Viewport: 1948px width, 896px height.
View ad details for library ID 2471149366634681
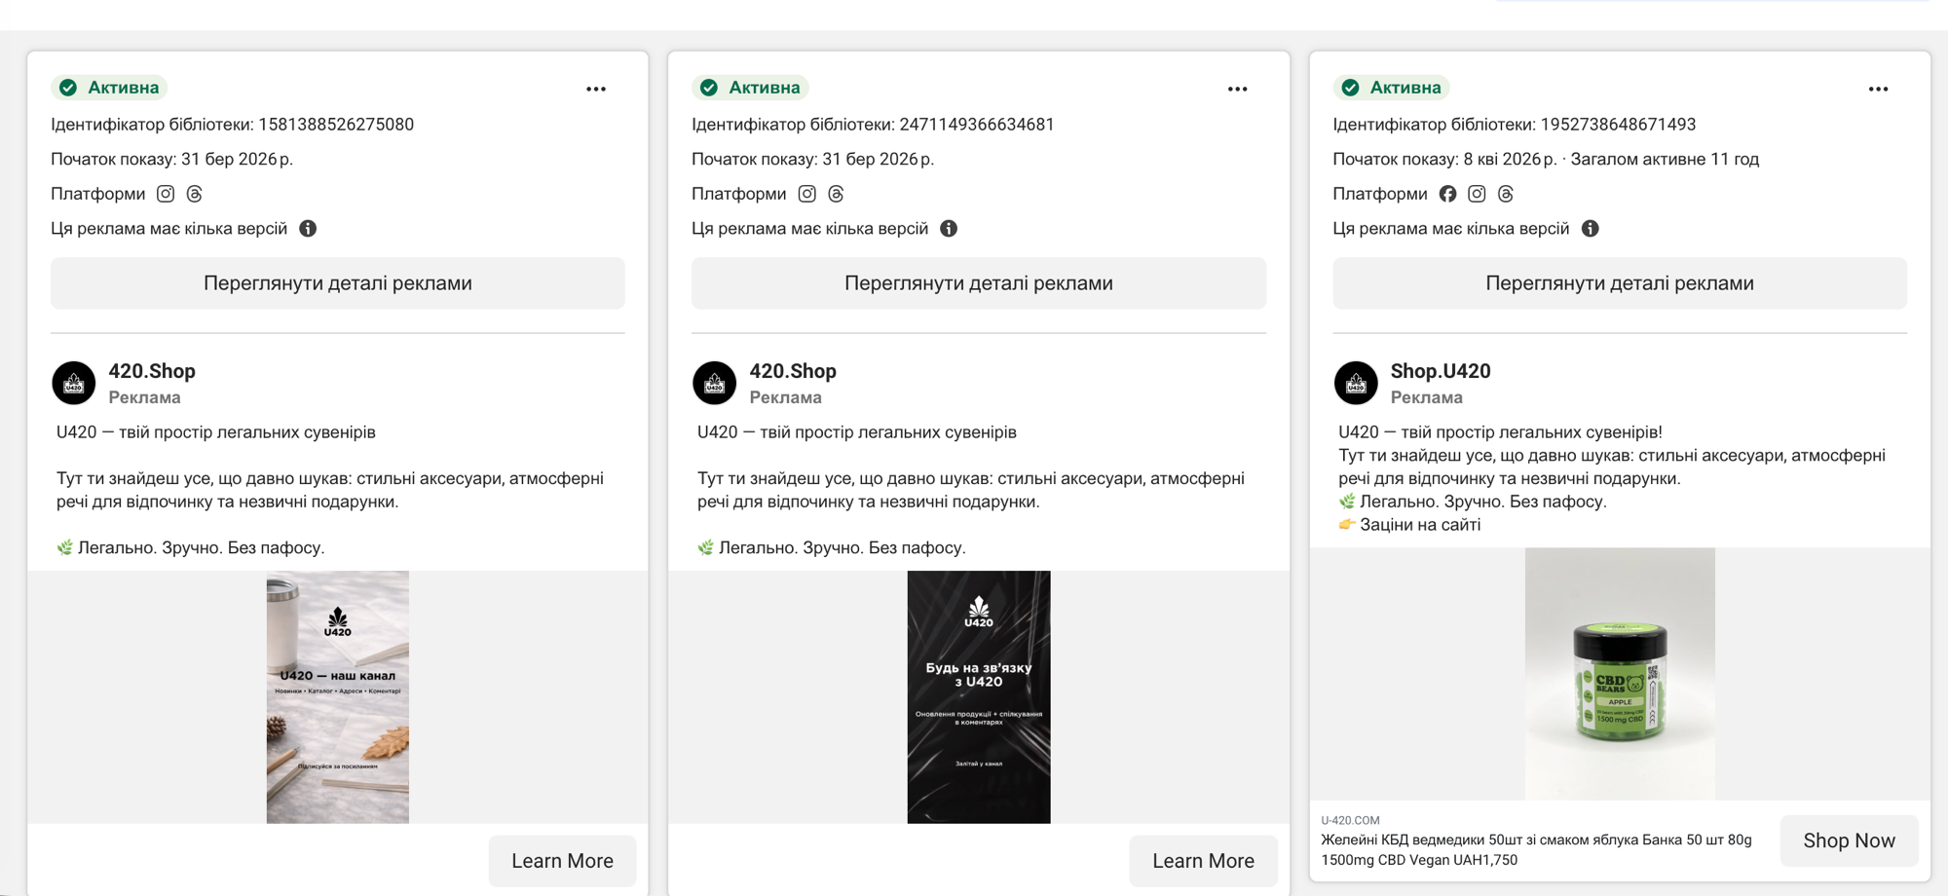(x=978, y=283)
